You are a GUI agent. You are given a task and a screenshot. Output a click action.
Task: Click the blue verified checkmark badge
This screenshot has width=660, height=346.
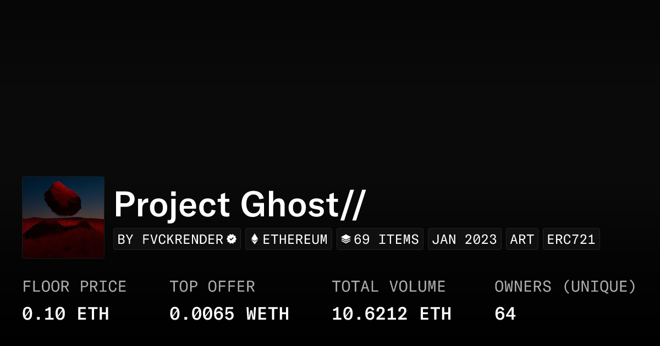(x=232, y=239)
